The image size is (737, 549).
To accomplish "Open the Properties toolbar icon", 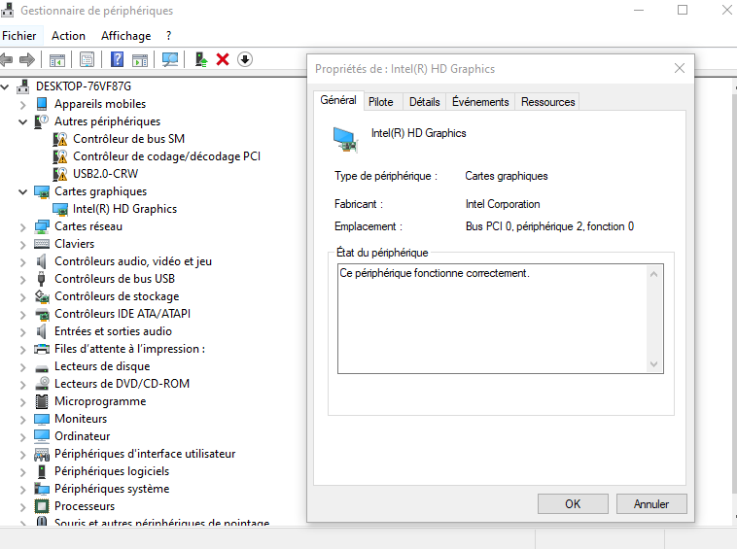I will click(87, 59).
